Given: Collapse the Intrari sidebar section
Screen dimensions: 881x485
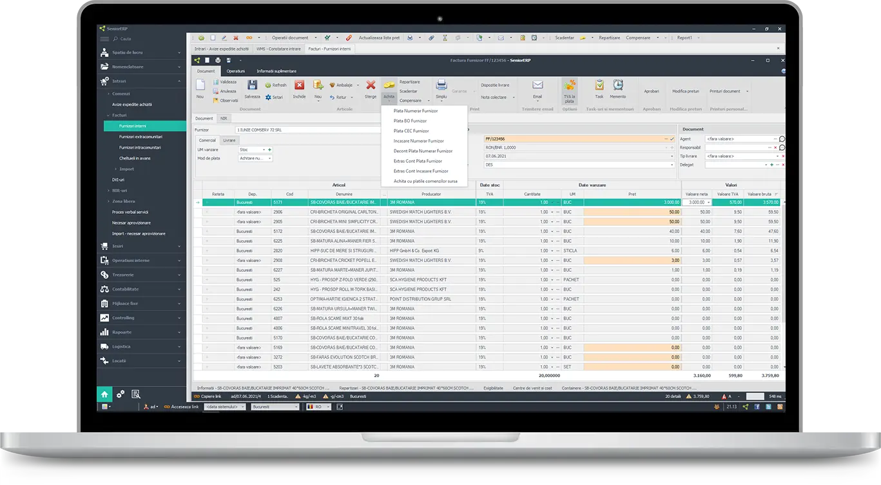Looking at the screenshot, I should (x=180, y=81).
